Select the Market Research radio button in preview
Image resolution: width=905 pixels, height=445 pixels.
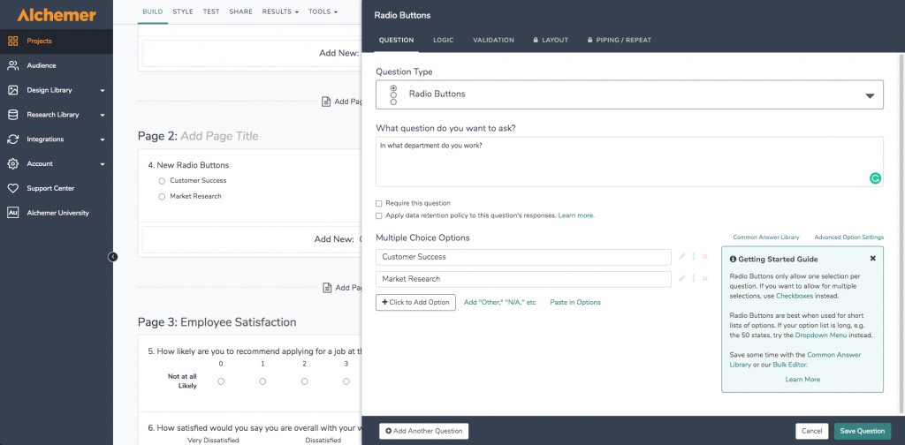coord(163,197)
